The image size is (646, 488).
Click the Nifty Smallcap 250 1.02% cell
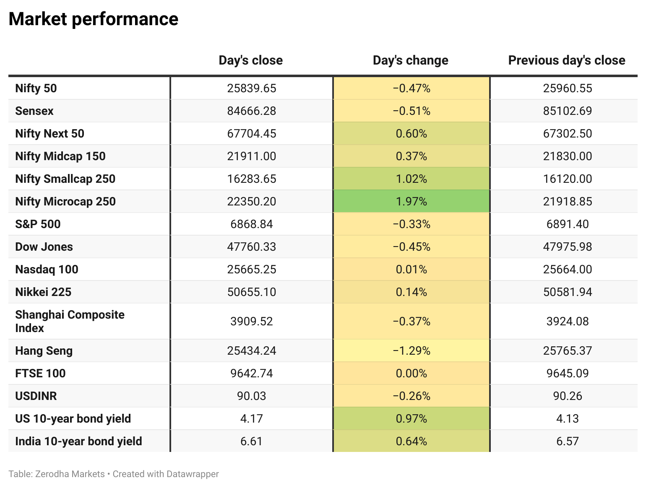412,179
